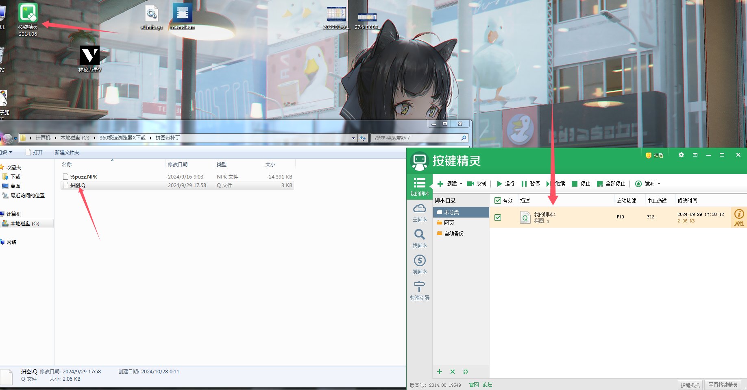
Task: Open 神盾 shield feature
Action: 654,155
